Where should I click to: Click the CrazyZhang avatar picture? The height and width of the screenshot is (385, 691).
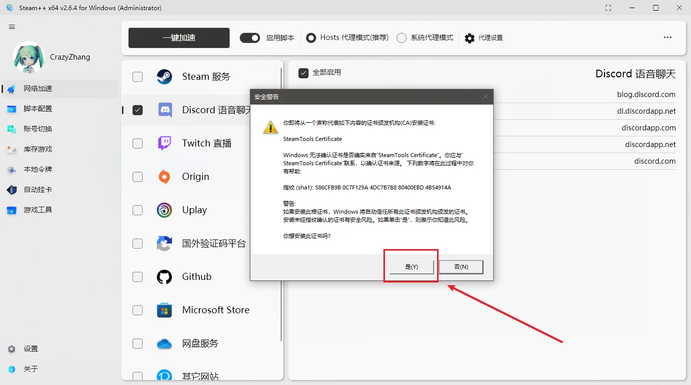coord(29,57)
